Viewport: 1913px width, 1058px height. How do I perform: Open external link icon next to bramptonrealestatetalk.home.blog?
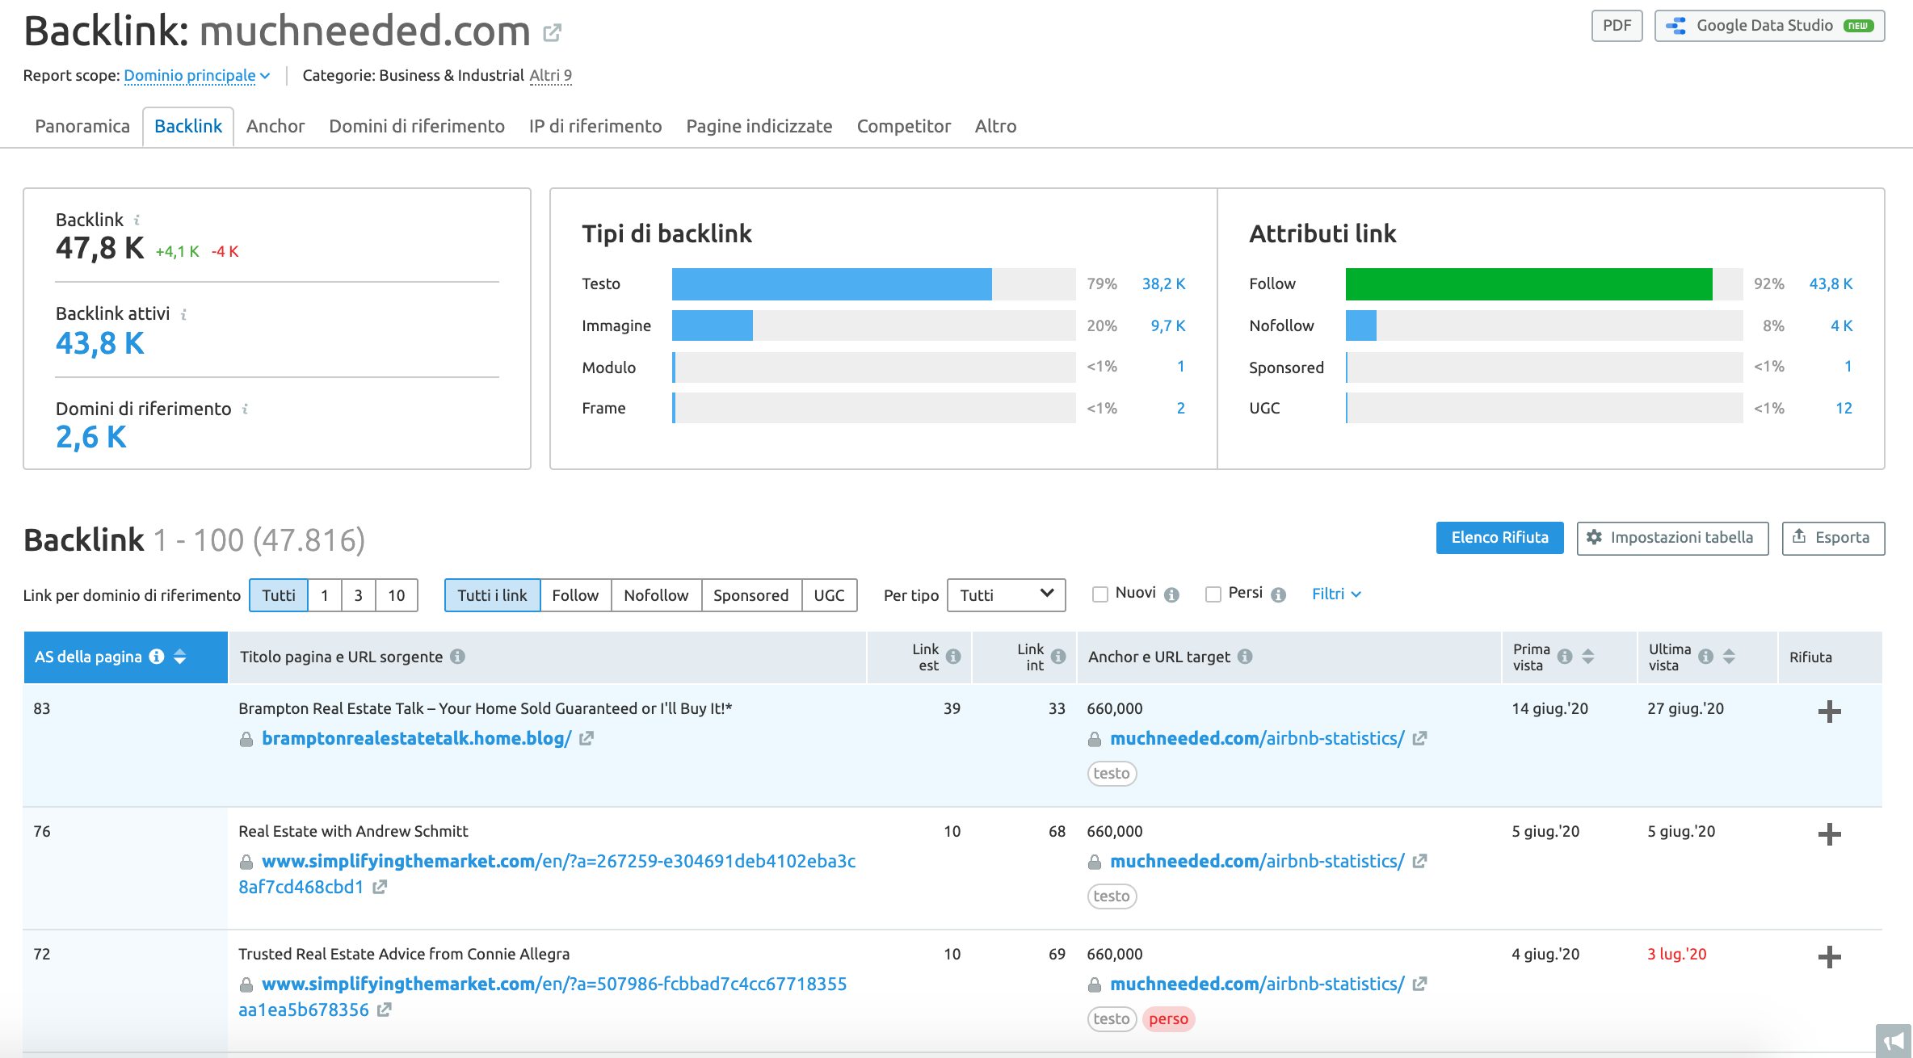tap(587, 738)
